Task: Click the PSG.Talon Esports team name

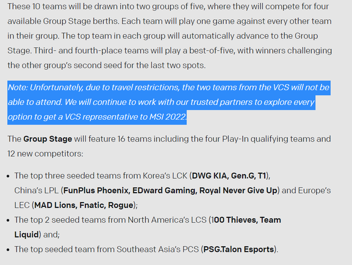Action: pos(238,249)
